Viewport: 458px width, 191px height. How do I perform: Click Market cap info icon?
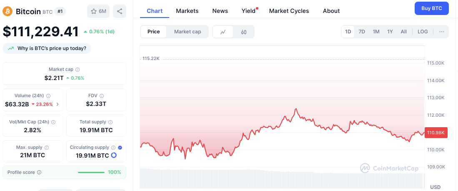78,70
